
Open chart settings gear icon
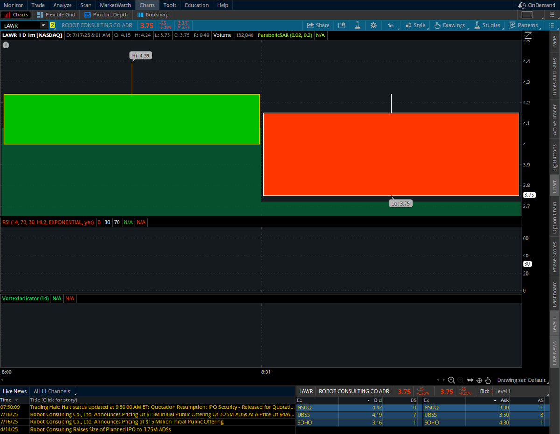373,25
